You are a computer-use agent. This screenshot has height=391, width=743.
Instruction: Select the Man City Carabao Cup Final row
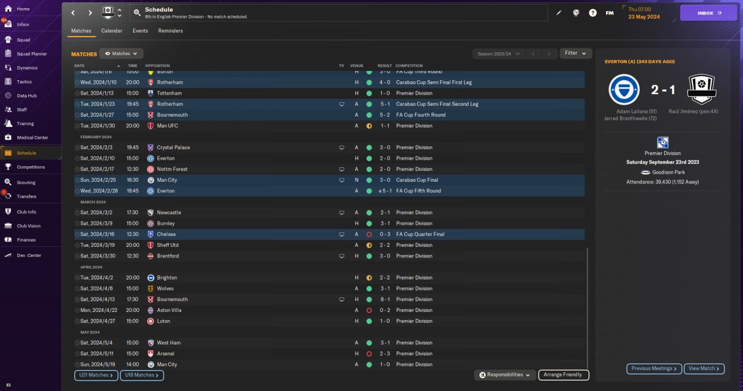point(329,180)
